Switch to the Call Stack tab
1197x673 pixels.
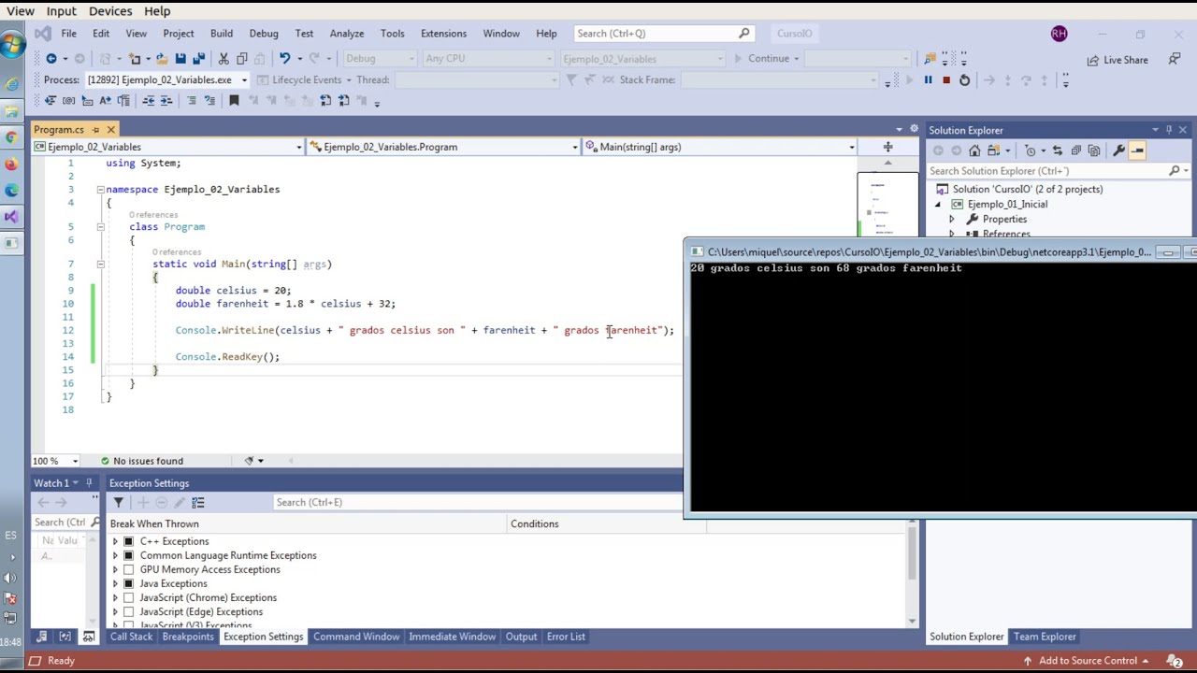(131, 637)
